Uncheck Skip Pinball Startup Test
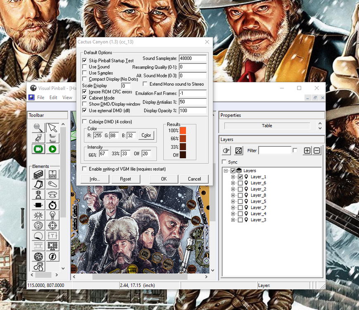This screenshot has width=359, height=310. (x=85, y=60)
